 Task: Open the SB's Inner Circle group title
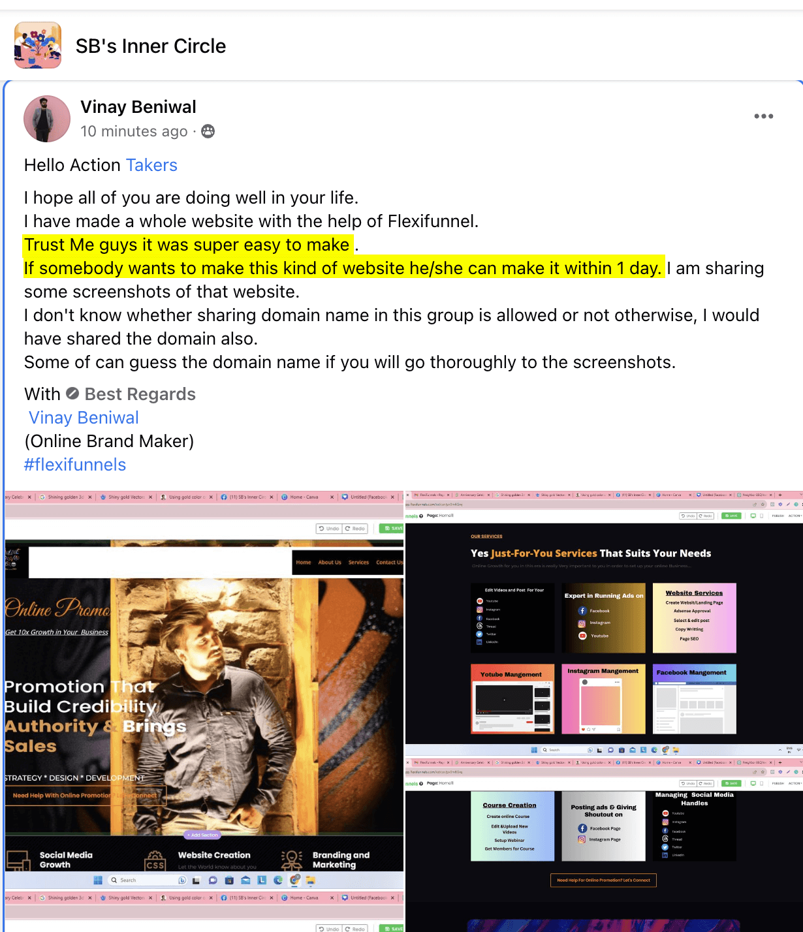click(151, 46)
